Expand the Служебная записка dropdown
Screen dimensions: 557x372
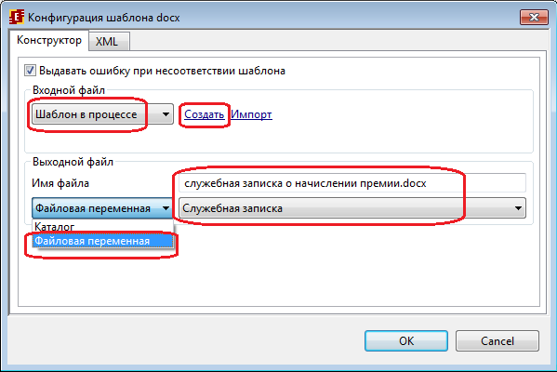click(352, 208)
